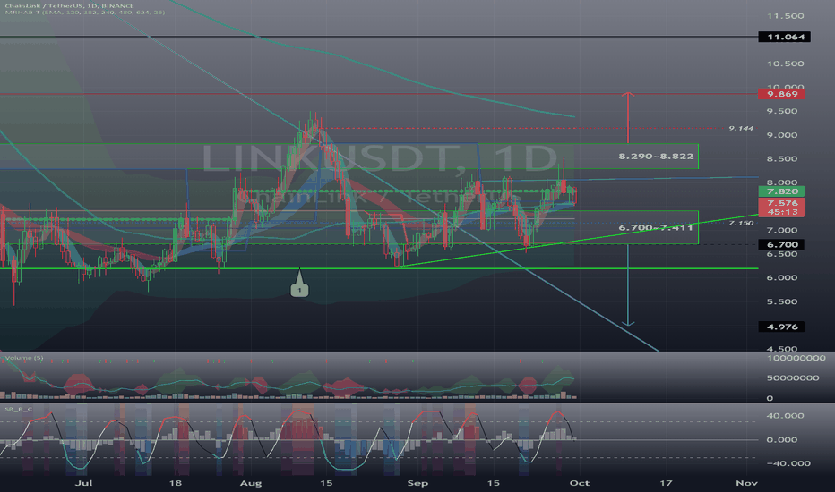
Task: Click 11.500 on the price axis
Action: click(x=785, y=16)
